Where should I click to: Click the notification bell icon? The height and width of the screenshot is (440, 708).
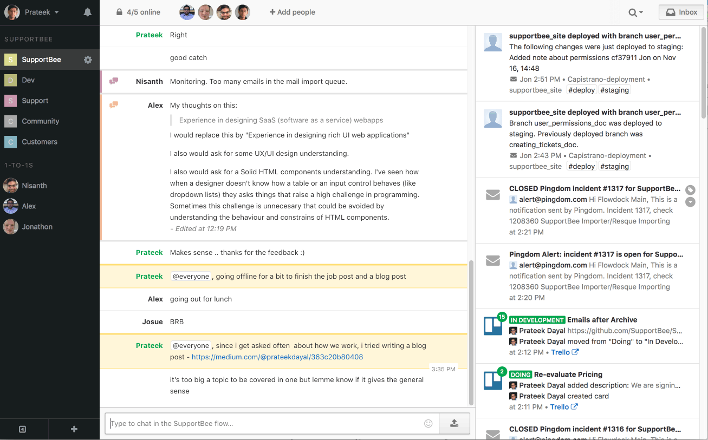pyautogui.click(x=87, y=12)
